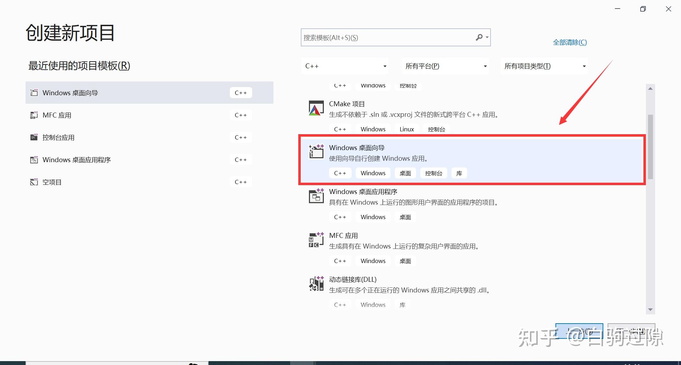The image size is (681, 365).
Task: Select 空项目 in recent templates
Action: (149, 182)
